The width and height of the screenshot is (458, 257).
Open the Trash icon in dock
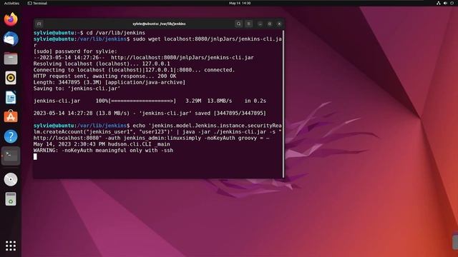point(11,198)
